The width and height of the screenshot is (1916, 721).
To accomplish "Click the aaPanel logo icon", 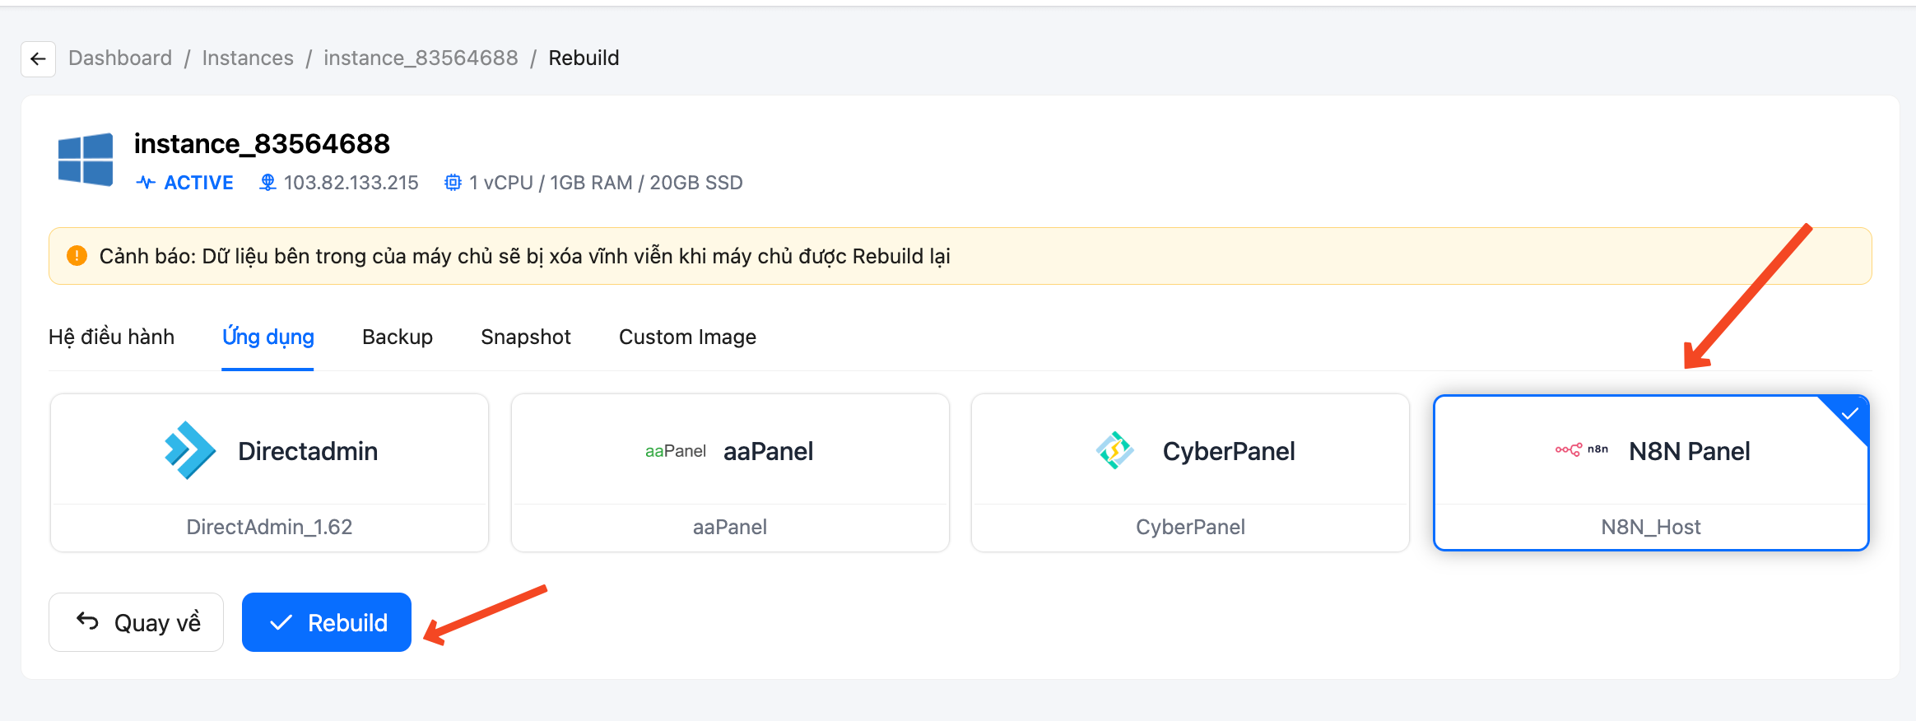I will pyautogui.click(x=676, y=451).
